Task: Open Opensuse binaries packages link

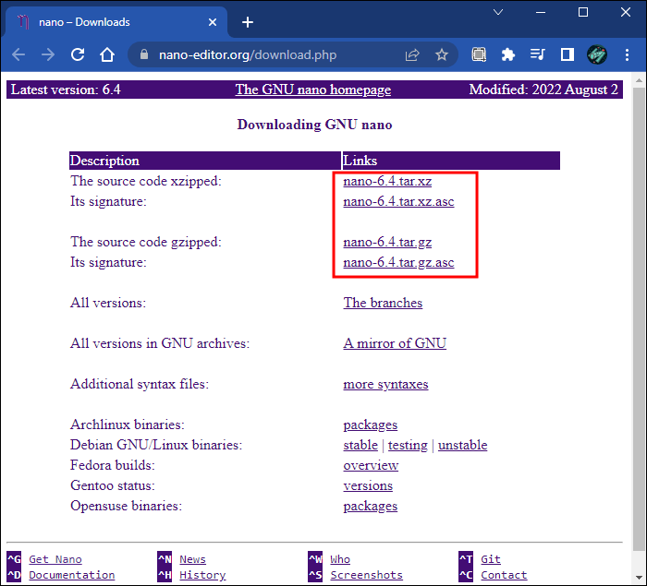Action: click(x=371, y=506)
